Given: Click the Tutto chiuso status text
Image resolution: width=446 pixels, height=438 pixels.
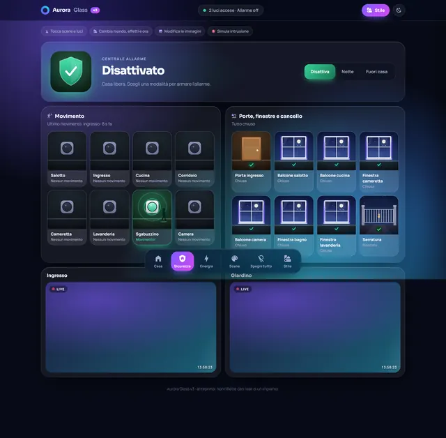Looking at the screenshot, I should [243, 124].
